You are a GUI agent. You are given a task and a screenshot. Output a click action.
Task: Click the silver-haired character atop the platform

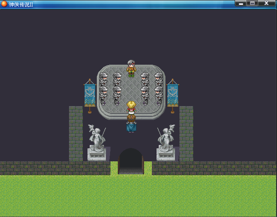131,69
